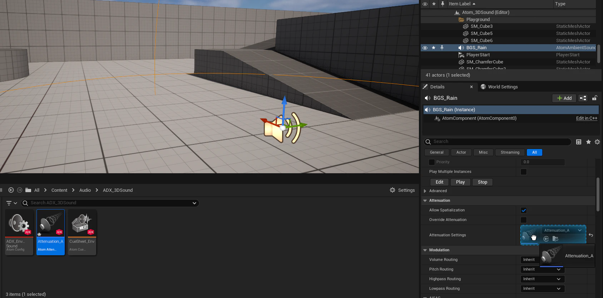The height and width of the screenshot is (298, 603).
Task: Click the Priority value field
Action: 543,162
